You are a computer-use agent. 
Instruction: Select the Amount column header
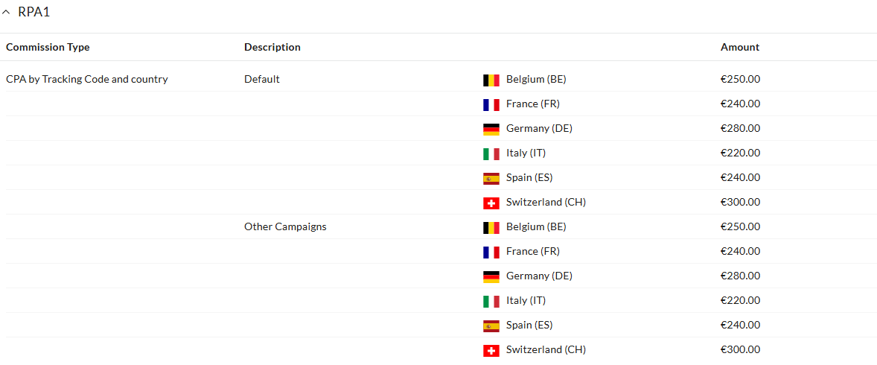click(740, 47)
